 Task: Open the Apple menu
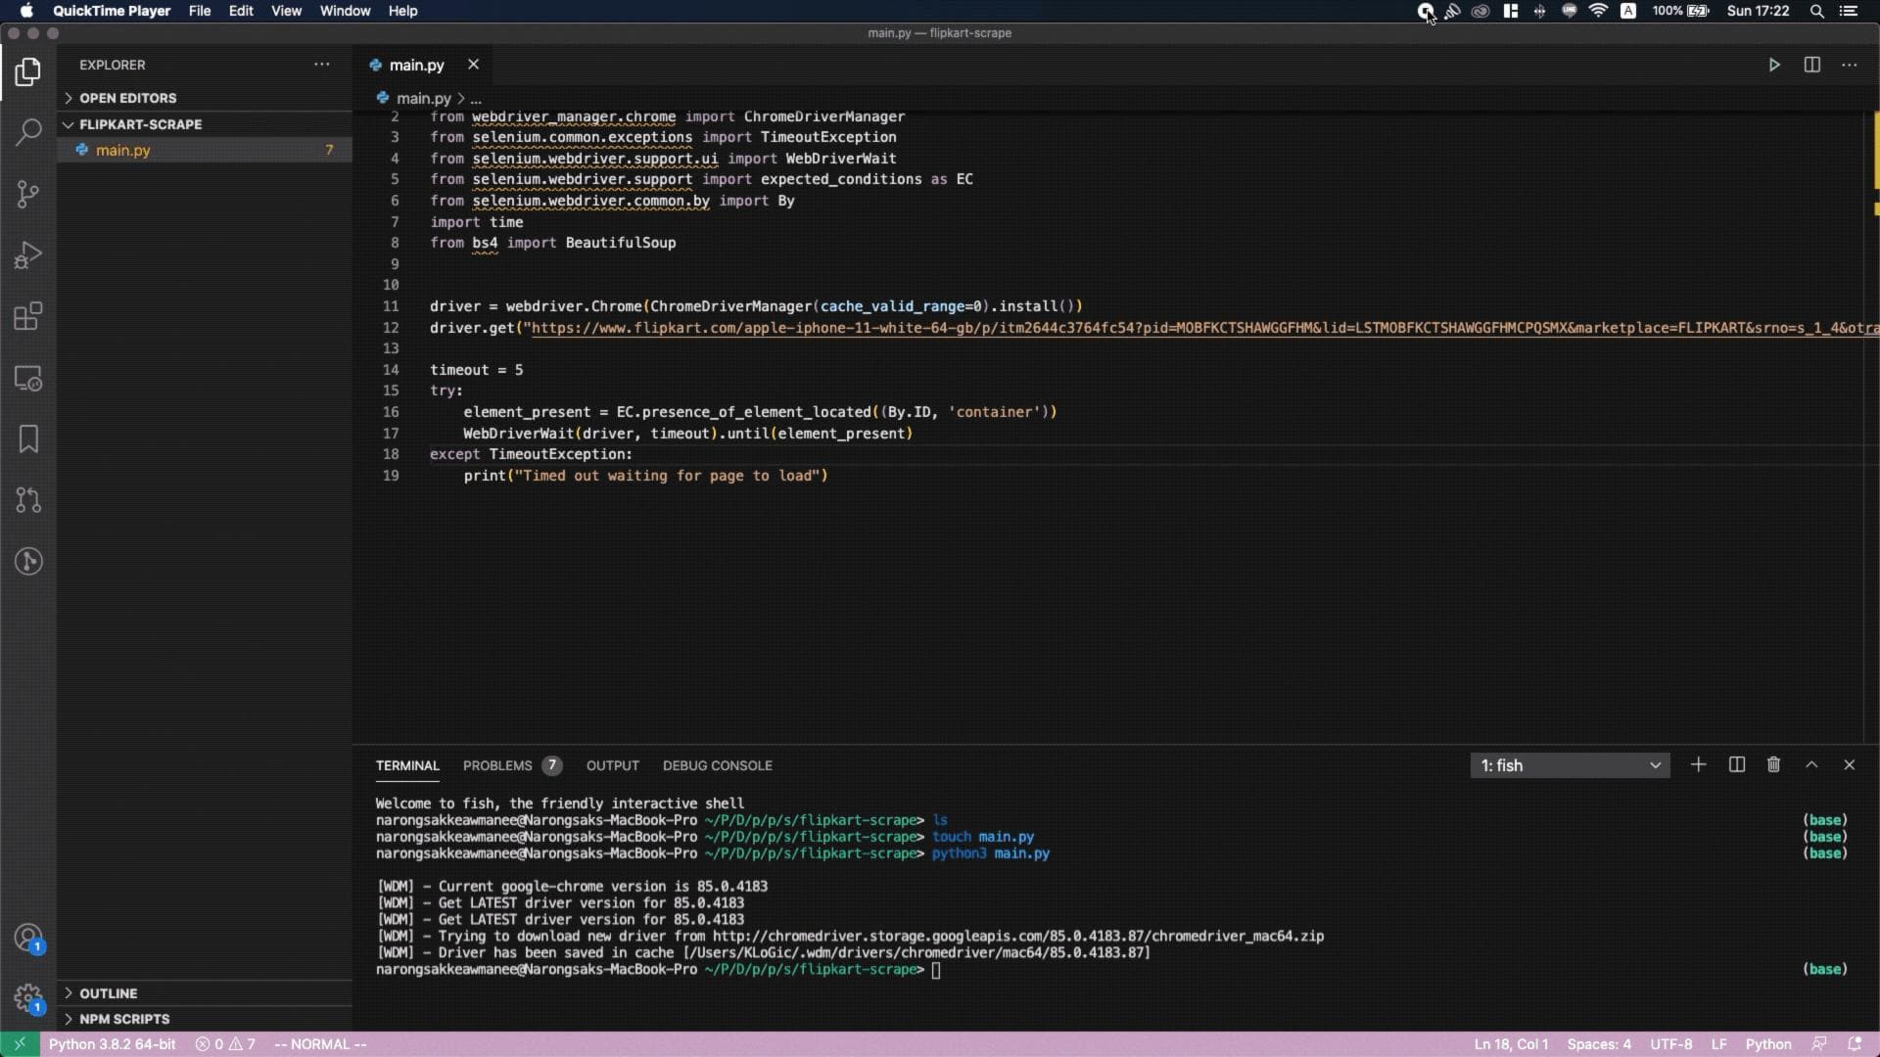26,11
